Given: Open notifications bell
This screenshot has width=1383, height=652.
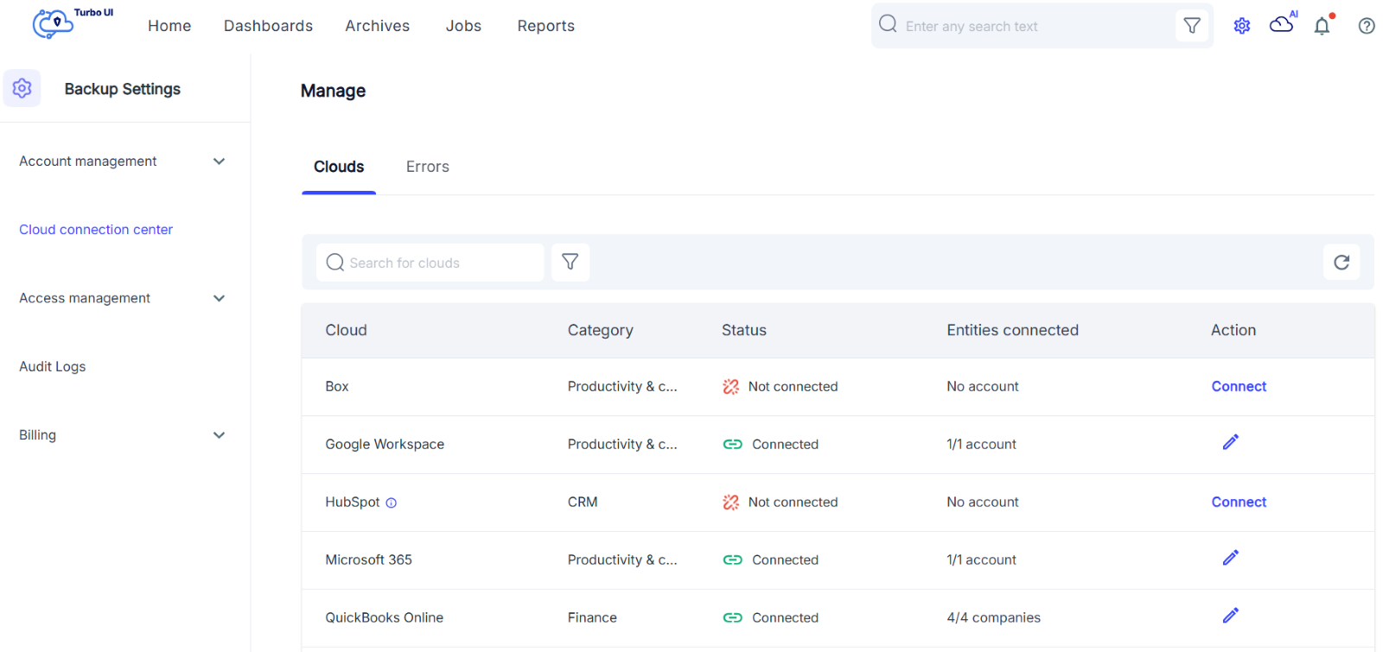Looking at the screenshot, I should coord(1322,25).
